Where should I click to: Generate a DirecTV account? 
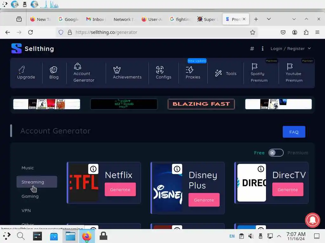[288, 190]
